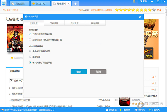Click the fifth rating star
Viewport: 167px width, 112px height.
click(133, 10)
